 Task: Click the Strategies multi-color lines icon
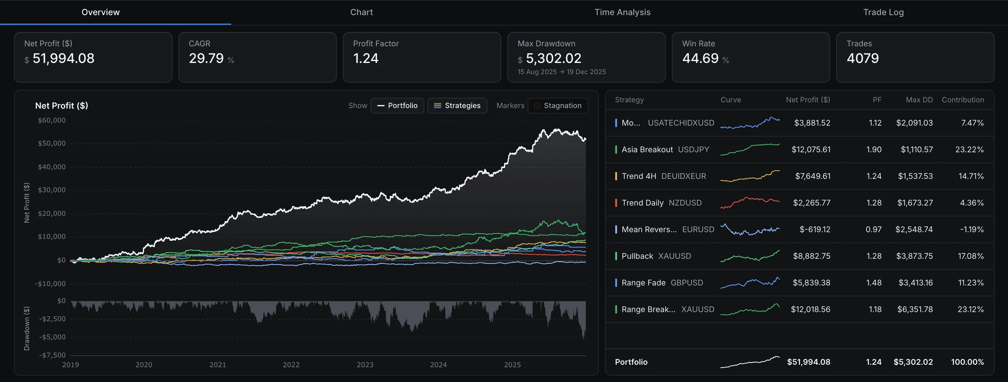[437, 106]
